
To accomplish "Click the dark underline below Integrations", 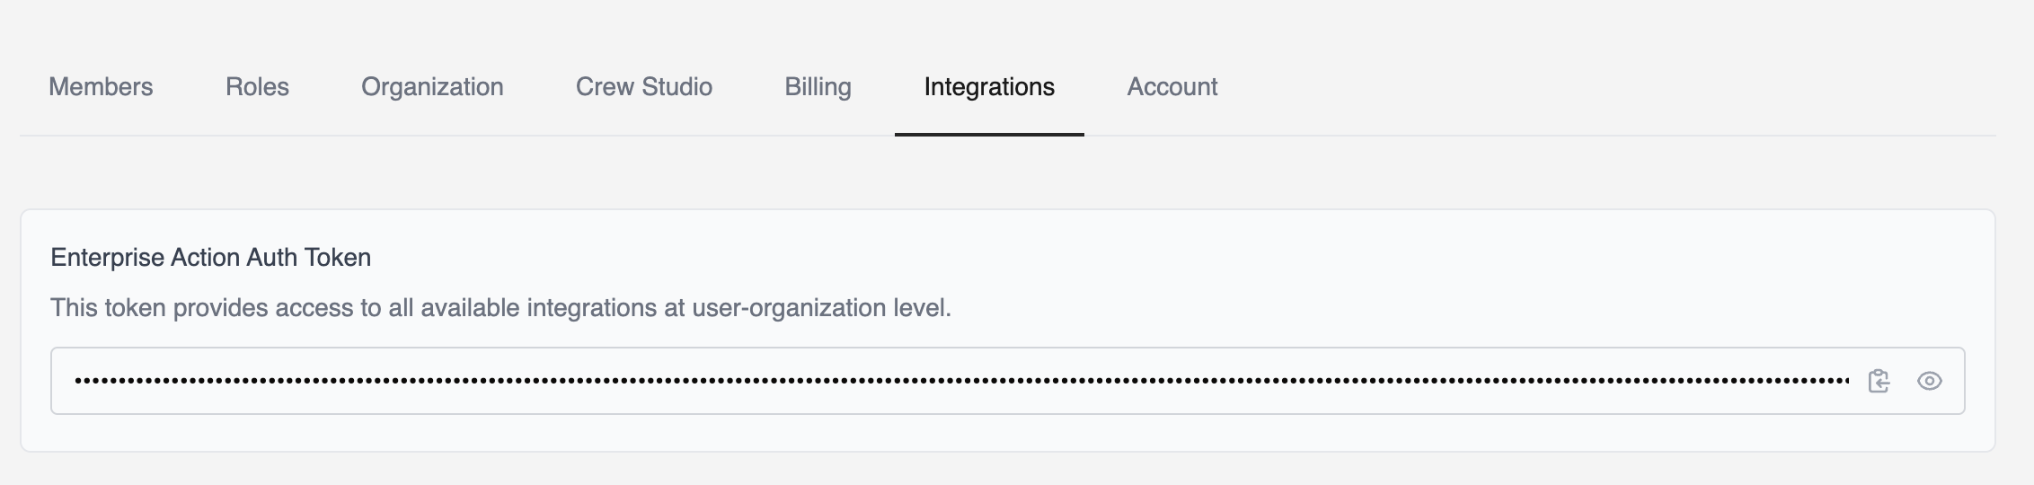I will [989, 134].
